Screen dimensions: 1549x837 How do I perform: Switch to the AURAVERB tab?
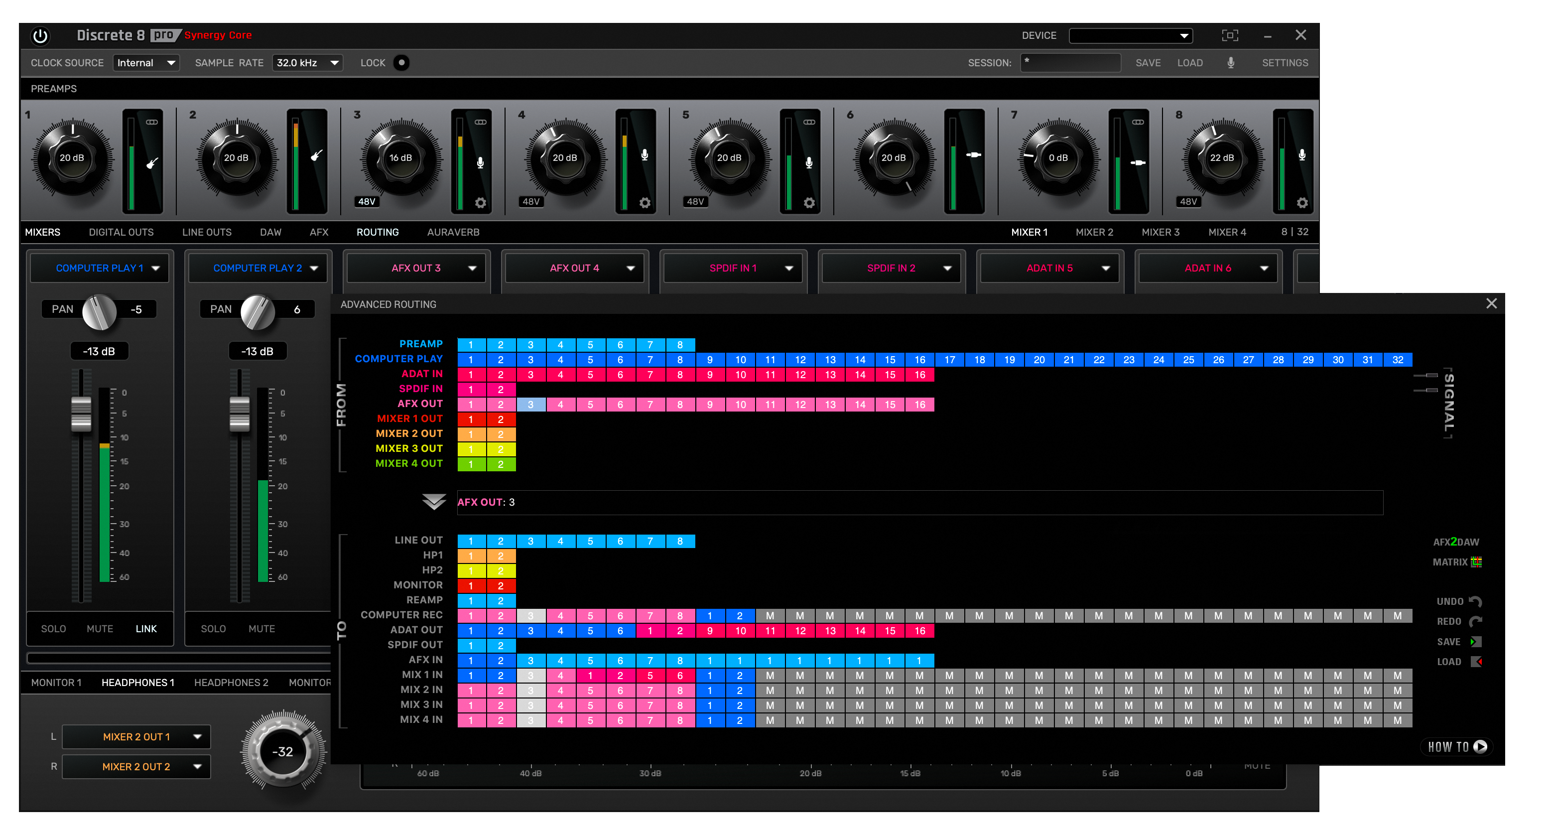pyautogui.click(x=453, y=232)
